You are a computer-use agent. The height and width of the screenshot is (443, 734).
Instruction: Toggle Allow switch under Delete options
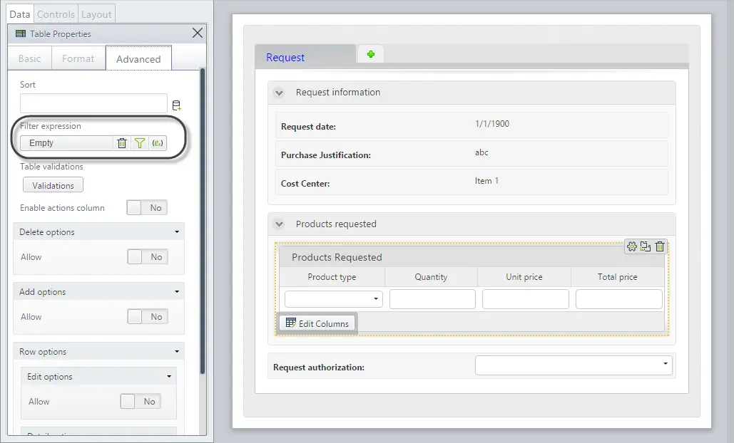(x=148, y=257)
